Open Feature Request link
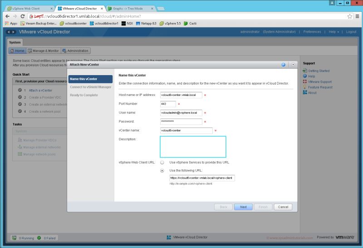 tap(318, 87)
